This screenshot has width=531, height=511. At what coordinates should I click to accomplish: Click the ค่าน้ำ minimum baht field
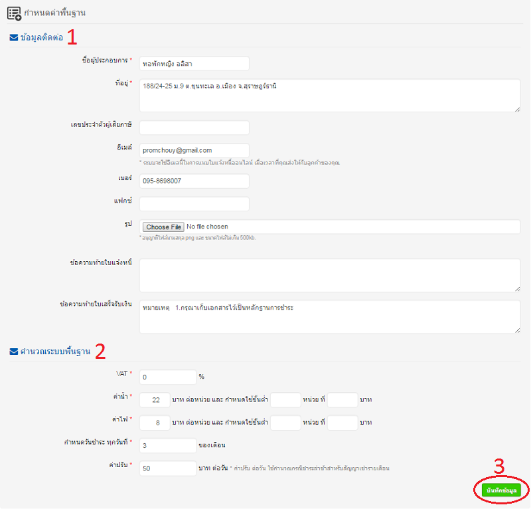342,400
